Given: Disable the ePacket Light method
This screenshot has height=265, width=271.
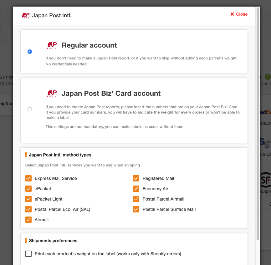Looking at the screenshot, I should pos(28,199).
